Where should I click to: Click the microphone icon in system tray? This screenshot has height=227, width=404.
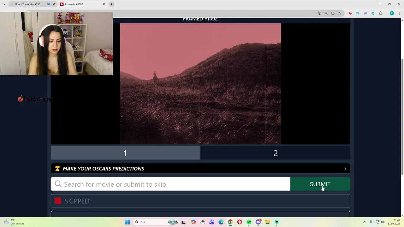click(x=371, y=222)
